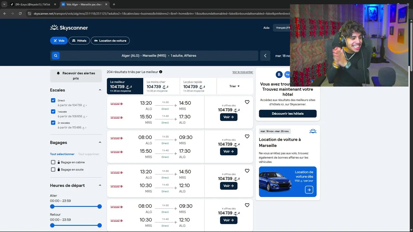Image resolution: width=413 pixels, height=232 pixels.
Task: Click Voir on the fourth flight result
Action: [228, 220]
